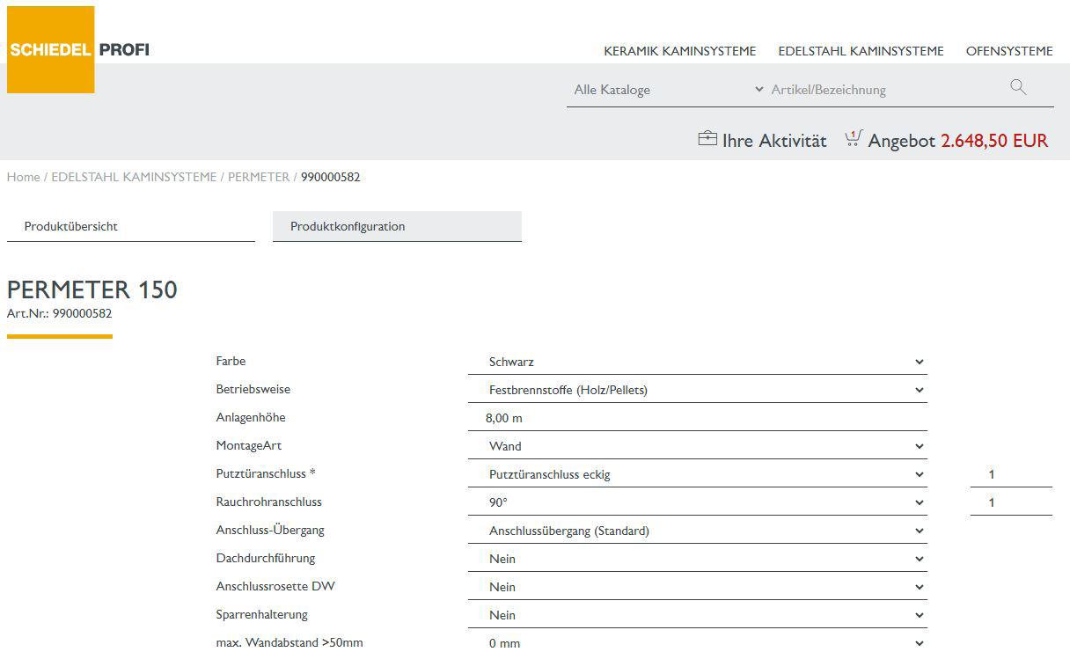The image size is (1070, 652).
Task: Click the PERMETER 150 heading
Action: tap(92, 289)
